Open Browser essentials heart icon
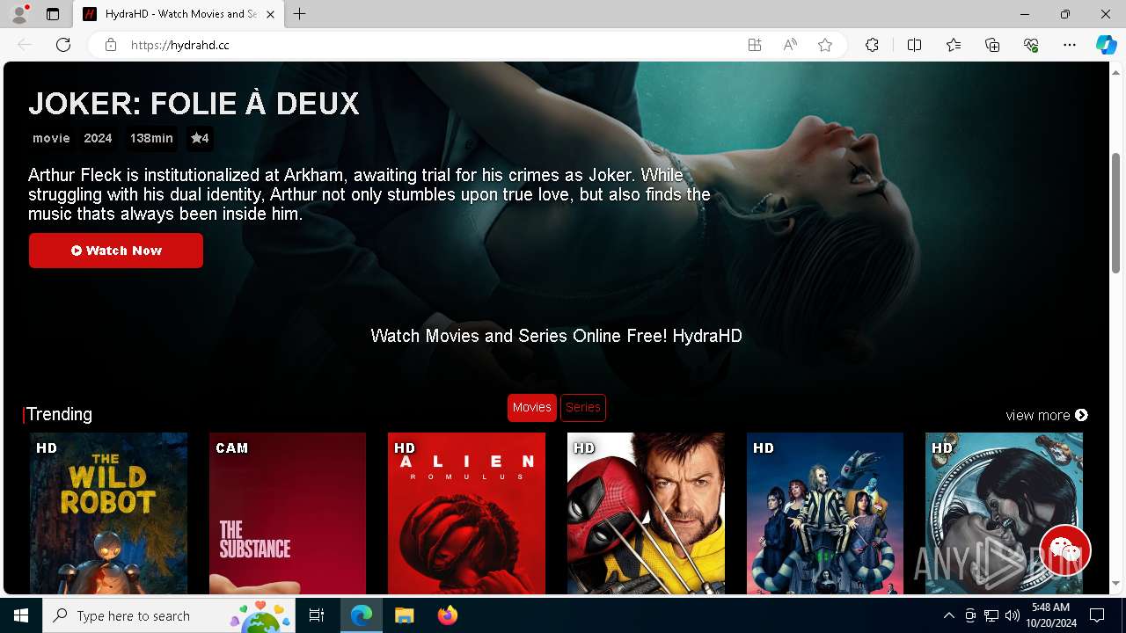1126x633 pixels. (1031, 45)
